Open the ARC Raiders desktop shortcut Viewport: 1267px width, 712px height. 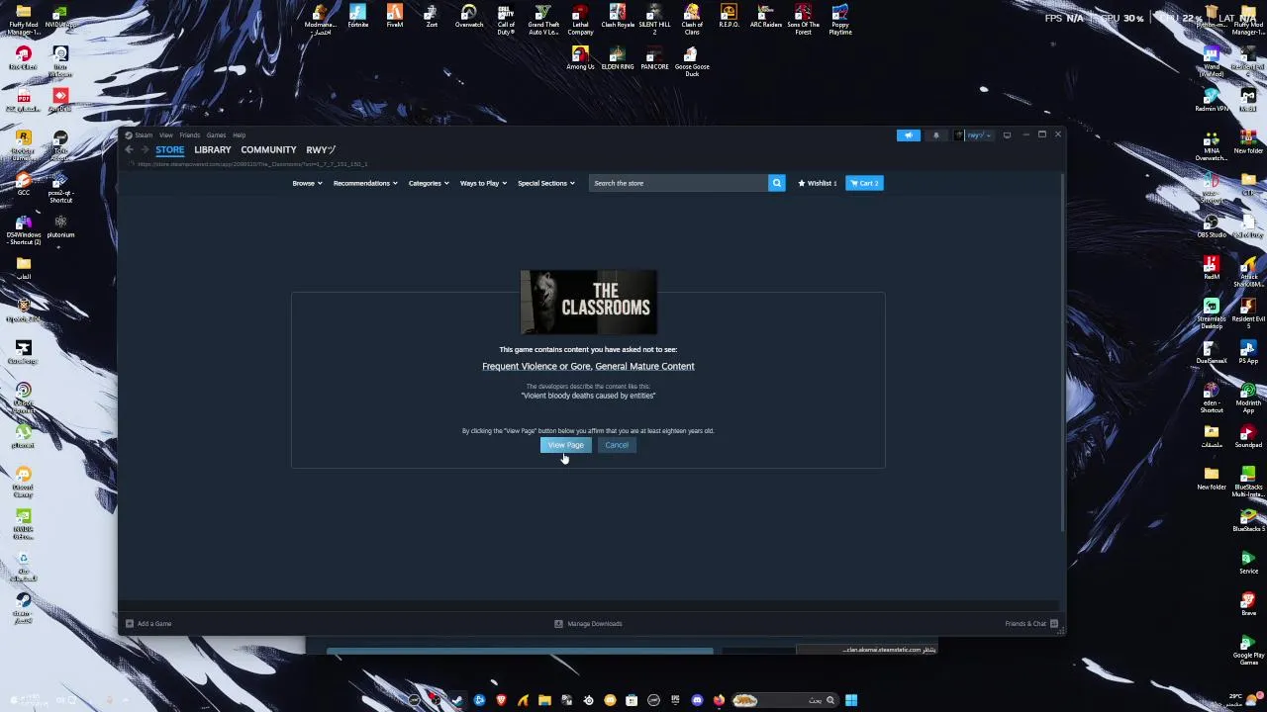point(766,16)
